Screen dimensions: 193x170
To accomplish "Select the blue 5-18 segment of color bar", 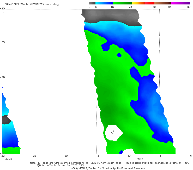I will [x=104, y=3].
